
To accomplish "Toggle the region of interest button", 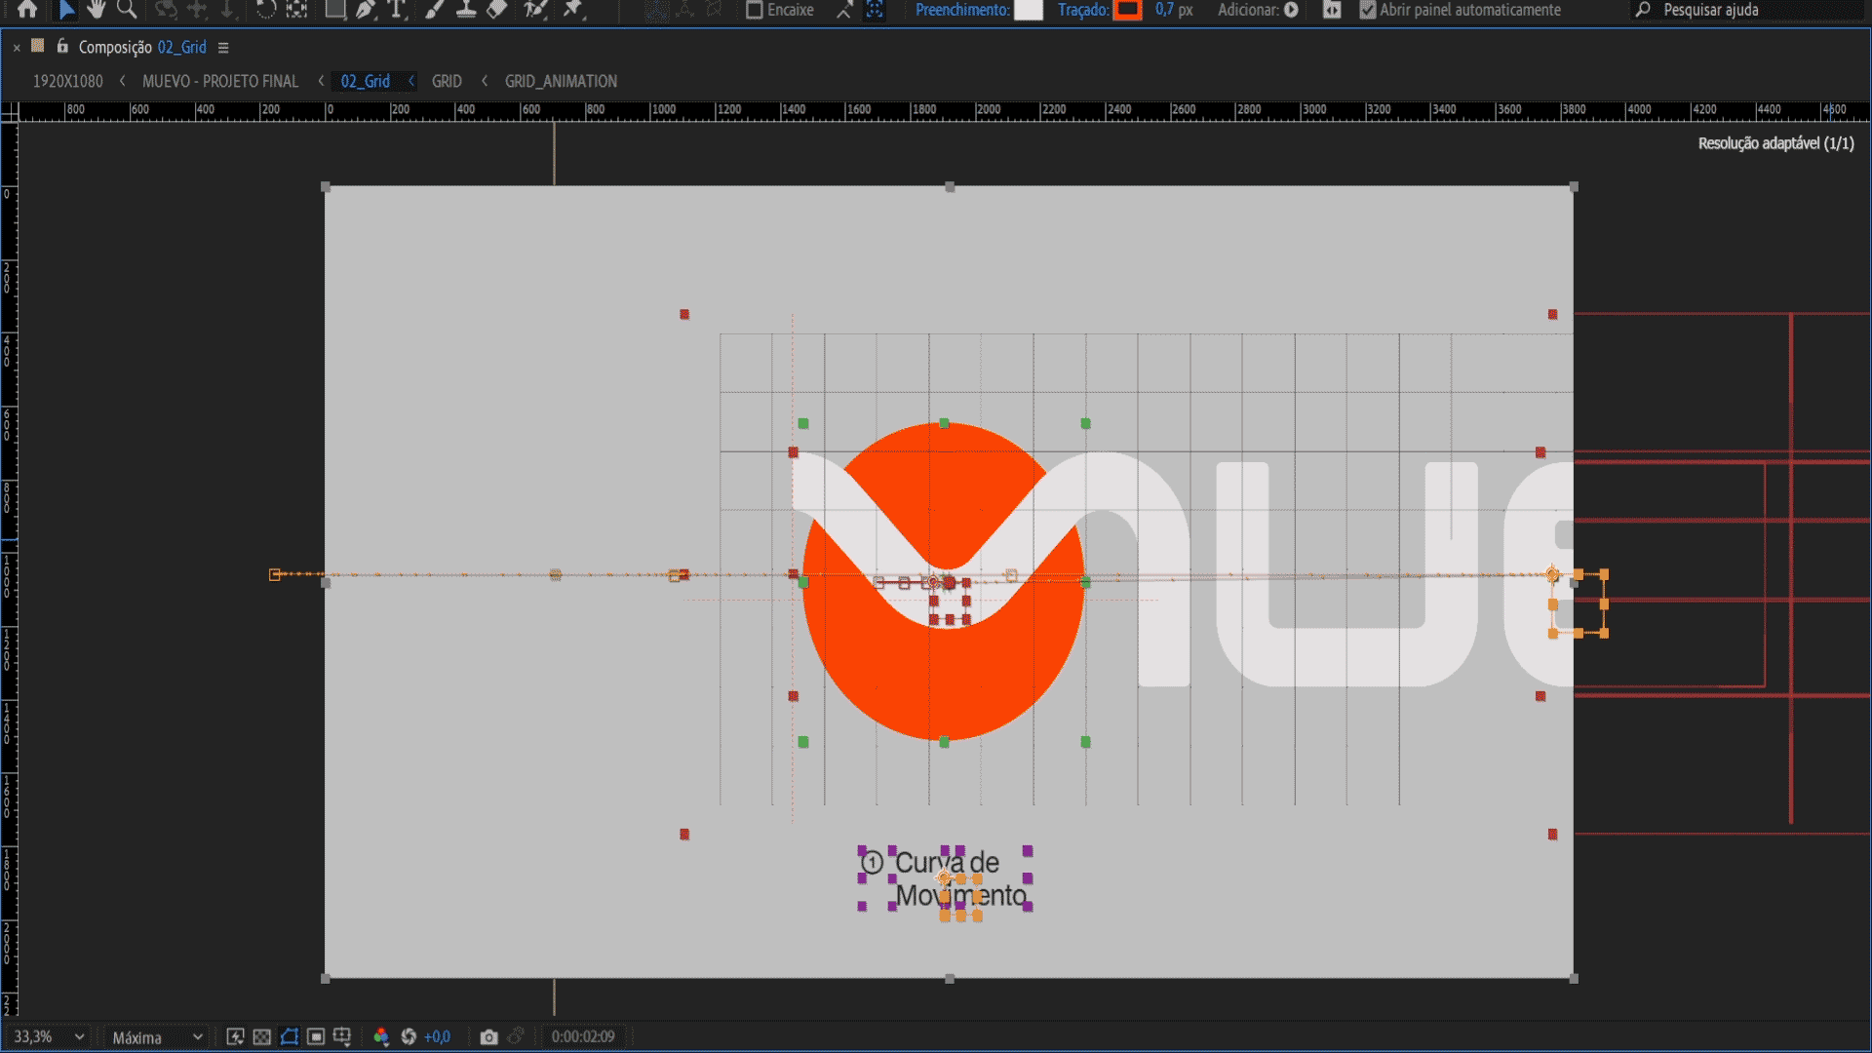I will pyautogui.click(x=316, y=1036).
